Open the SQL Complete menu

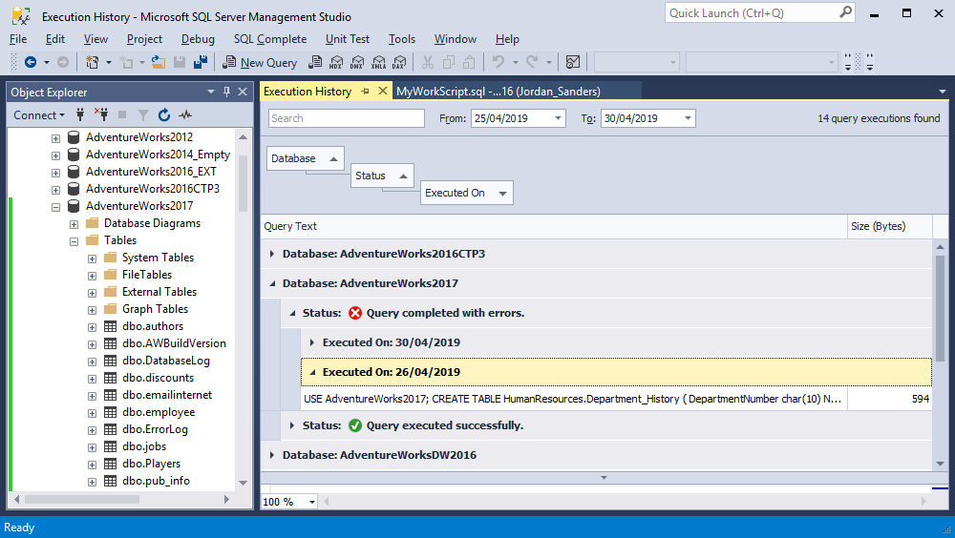[x=270, y=39]
